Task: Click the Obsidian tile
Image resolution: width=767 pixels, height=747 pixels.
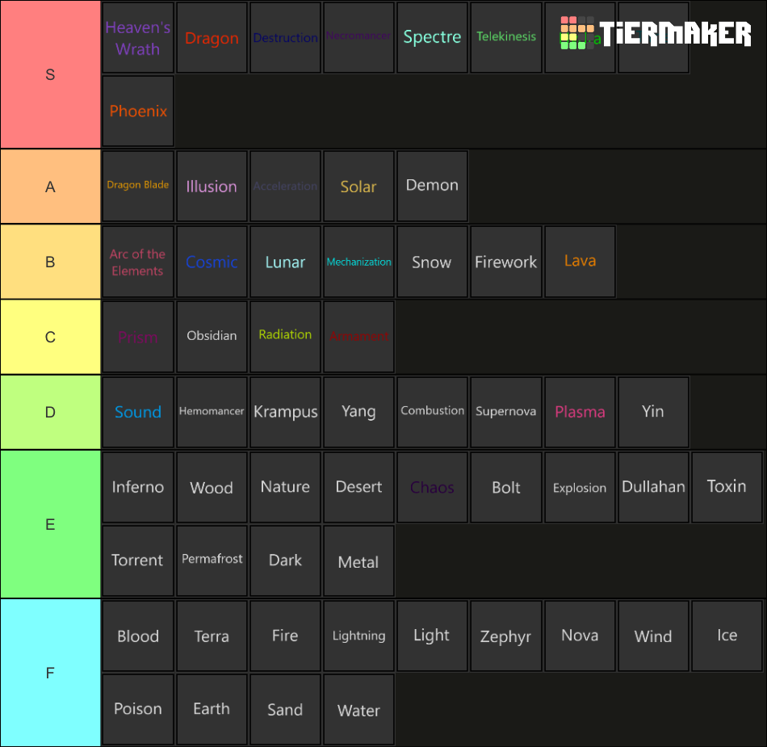Action: pyautogui.click(x=212, y=336)
